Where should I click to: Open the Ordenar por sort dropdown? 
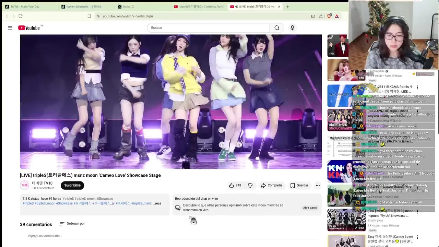[x=72, y=224]
